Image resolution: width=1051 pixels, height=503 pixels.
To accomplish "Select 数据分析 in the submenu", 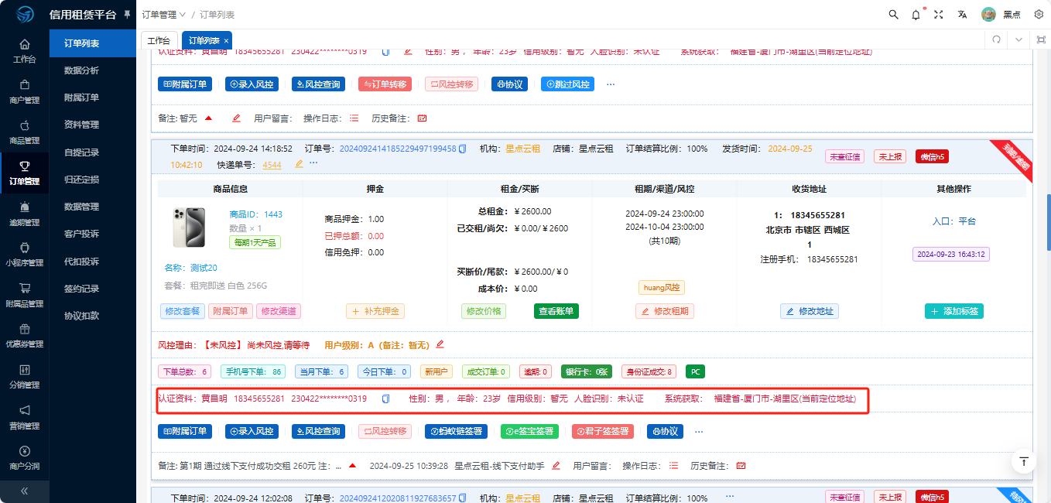I will pyautogui.click(x=81, y=70).
